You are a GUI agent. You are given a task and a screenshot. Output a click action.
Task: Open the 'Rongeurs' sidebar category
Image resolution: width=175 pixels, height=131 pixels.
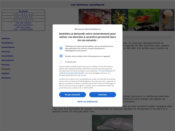(x=6, y=78)
